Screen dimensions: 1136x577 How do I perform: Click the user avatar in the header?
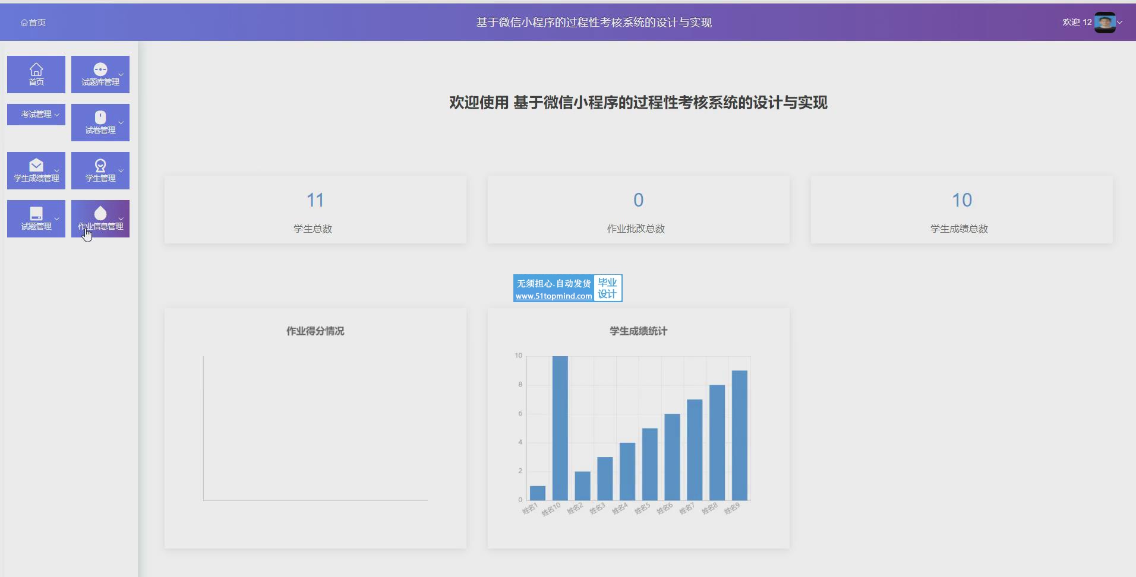pyautogui.click(x=1105, y=23)
